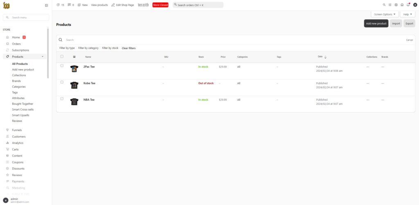Click the Search orders input field
This screenshot has width=419, height=205.
click(x=198, y=5)
